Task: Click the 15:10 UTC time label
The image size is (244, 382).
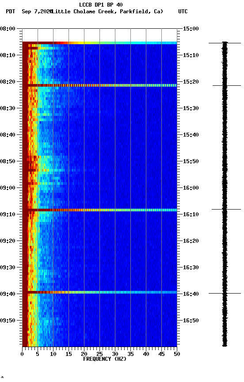Action: (191, 55)
